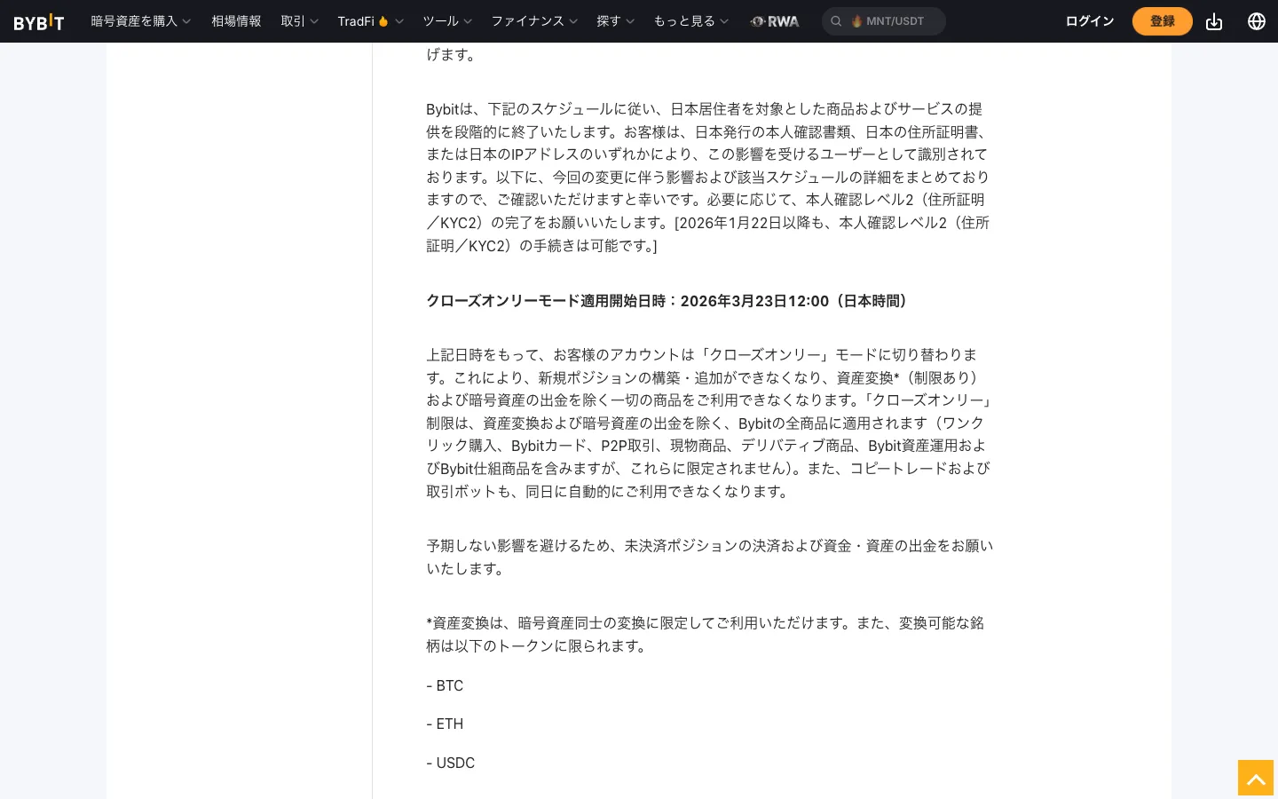Expand the 探す dropdown menu
1278x799 pixels.
click(616, 21)
